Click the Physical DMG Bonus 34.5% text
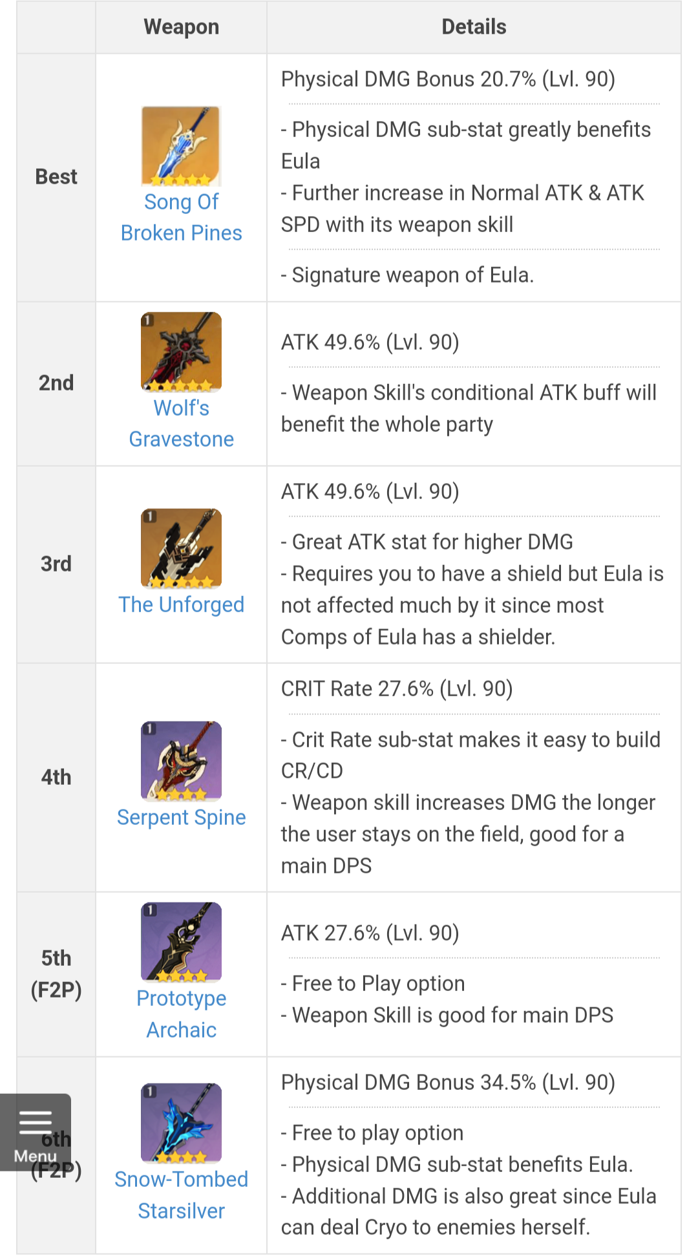The image size is (698, 1258). point(447,1082)
